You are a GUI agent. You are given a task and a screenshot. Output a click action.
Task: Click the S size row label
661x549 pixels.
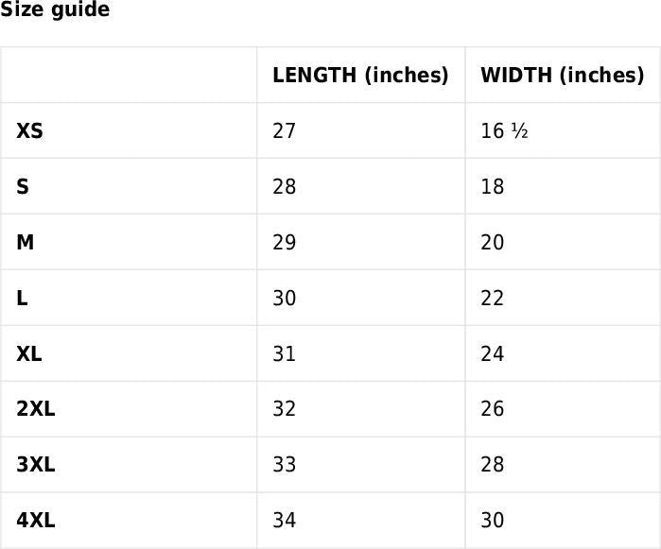pos(23,186)
